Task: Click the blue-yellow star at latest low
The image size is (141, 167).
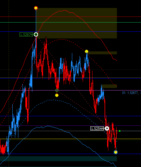Action: 116,152
